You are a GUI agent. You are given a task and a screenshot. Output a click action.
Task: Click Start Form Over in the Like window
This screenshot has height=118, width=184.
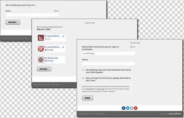click(x=90, y=23)
